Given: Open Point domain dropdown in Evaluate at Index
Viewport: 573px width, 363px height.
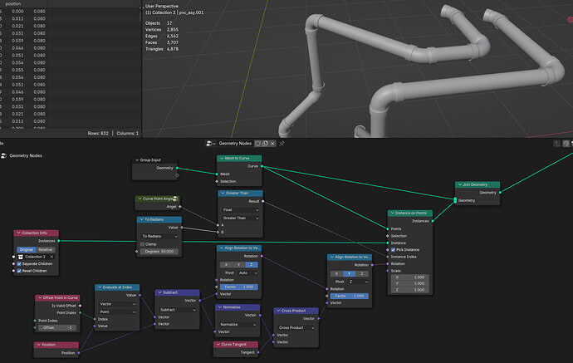Looking at the screenshot, I should point(117,312).
